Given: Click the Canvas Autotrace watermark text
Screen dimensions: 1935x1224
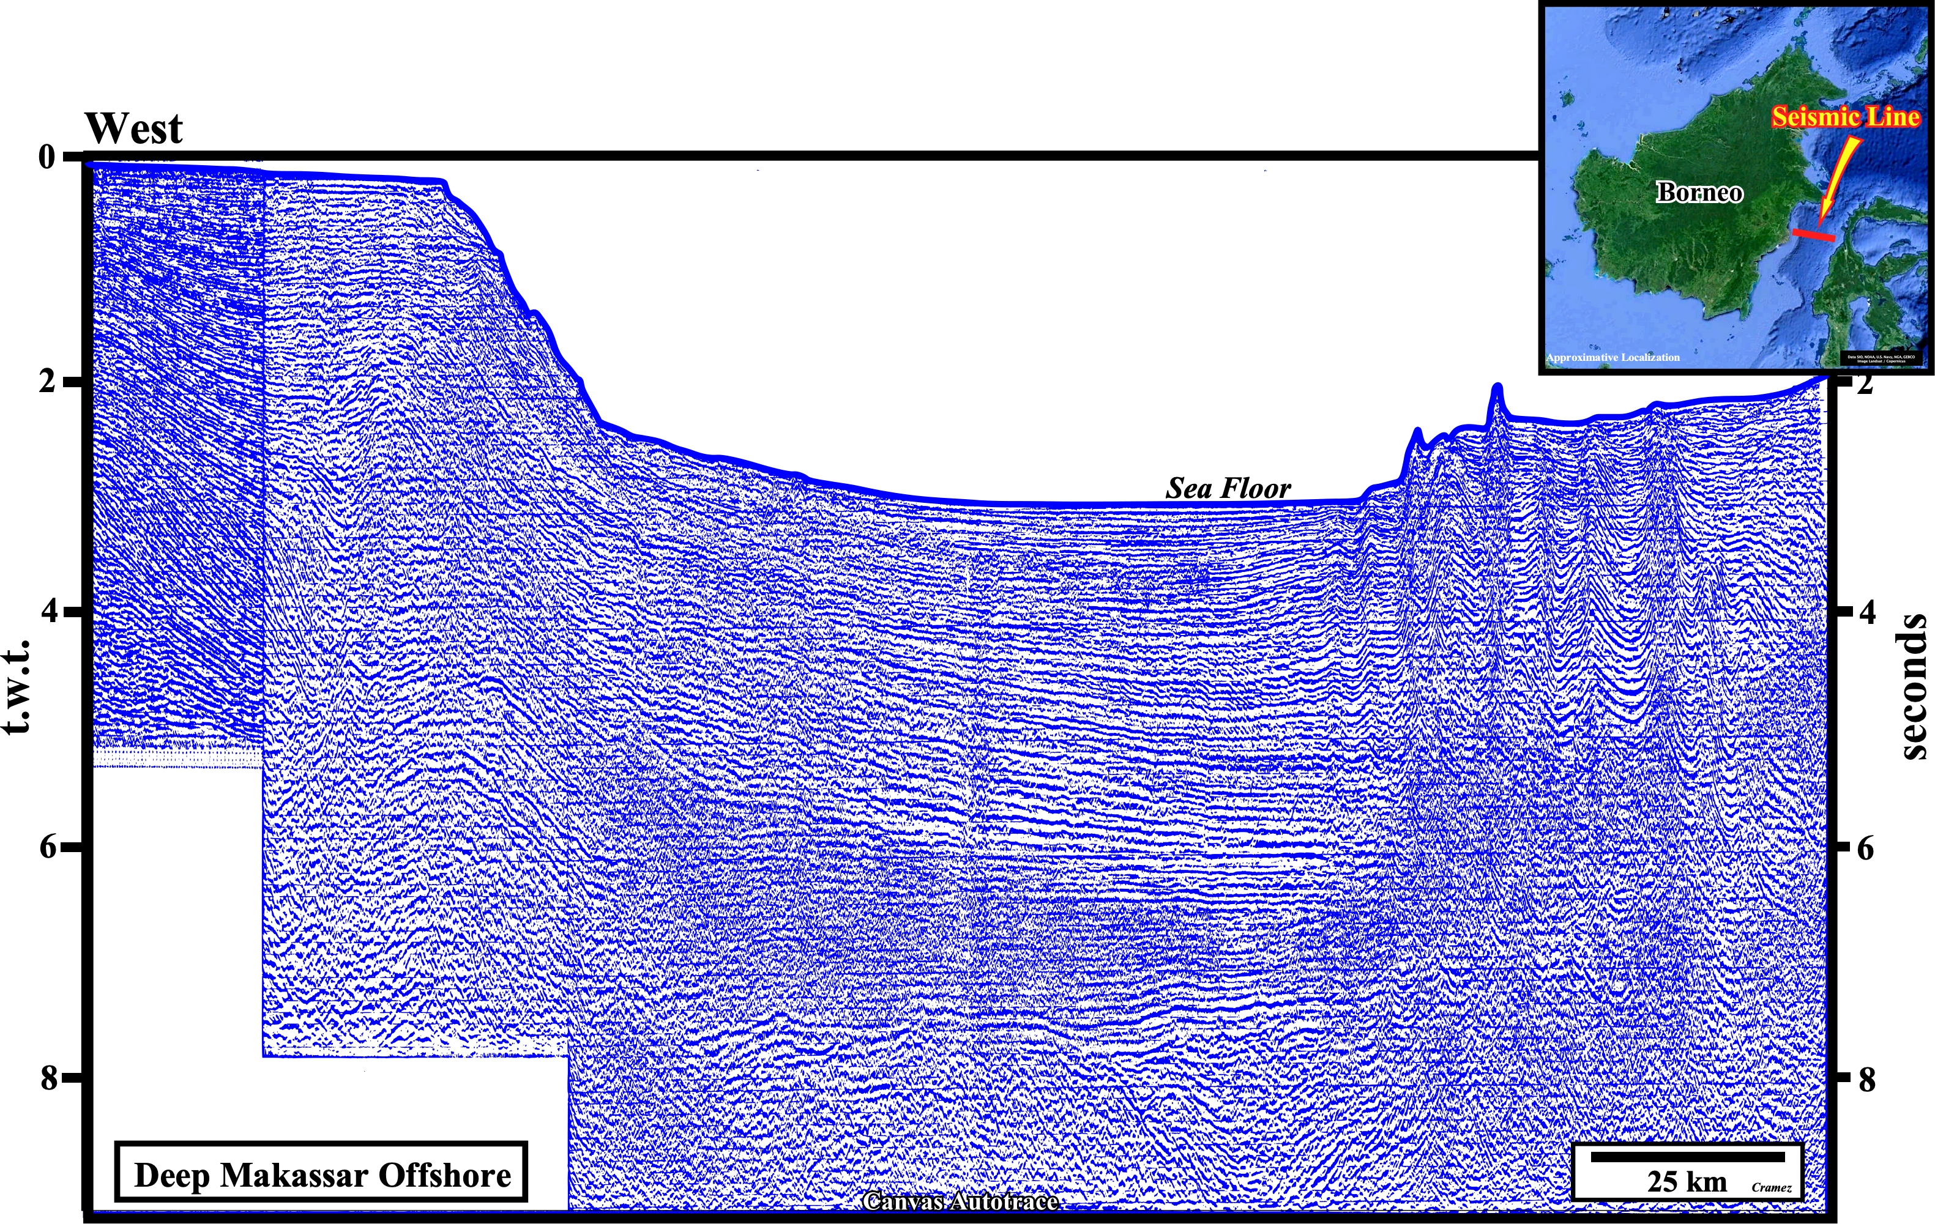Looking at the screenshot, I should 960,1201.
